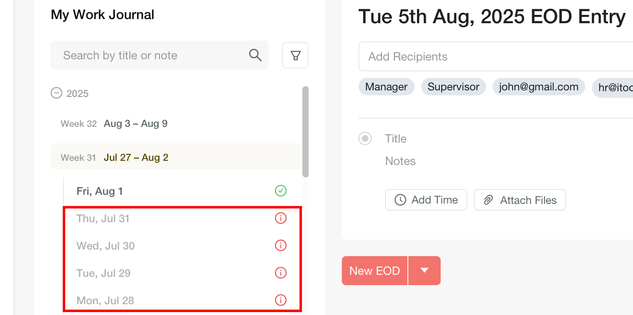The image size is (633, 315).
Task: Click red info icon for Wed, Jul 30
Action: coord(281,245)
